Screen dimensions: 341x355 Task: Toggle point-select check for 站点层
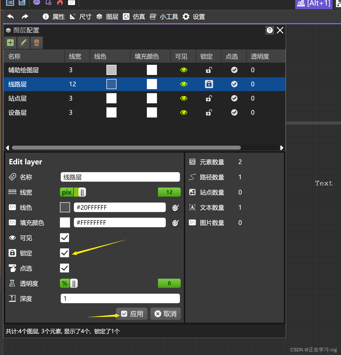pos(234,98)
